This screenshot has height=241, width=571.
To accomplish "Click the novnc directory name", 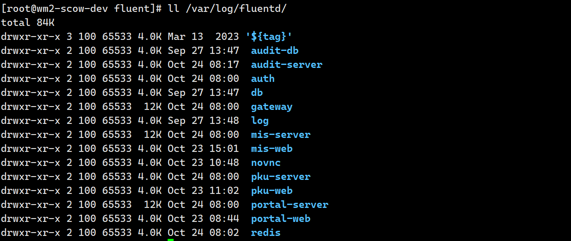I will coord(266,163).
